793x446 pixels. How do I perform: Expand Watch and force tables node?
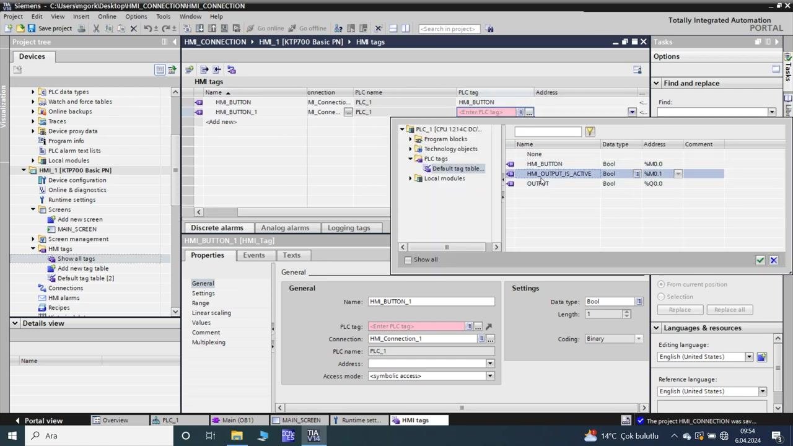33,102
